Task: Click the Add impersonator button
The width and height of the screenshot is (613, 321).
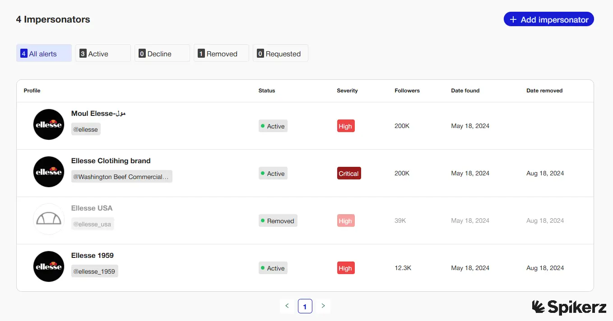Action: (x=548, y=19)
